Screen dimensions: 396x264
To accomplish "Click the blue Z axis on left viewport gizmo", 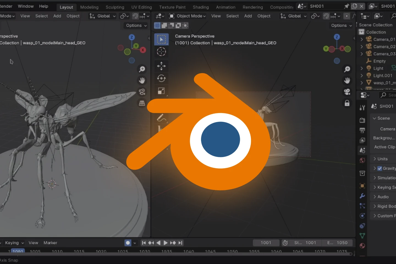I will pyautogui.click(x=132, y=37).
